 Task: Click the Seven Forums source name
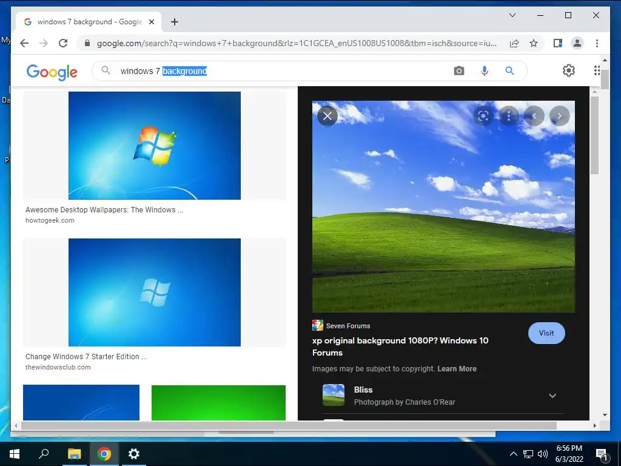point(348,326)
